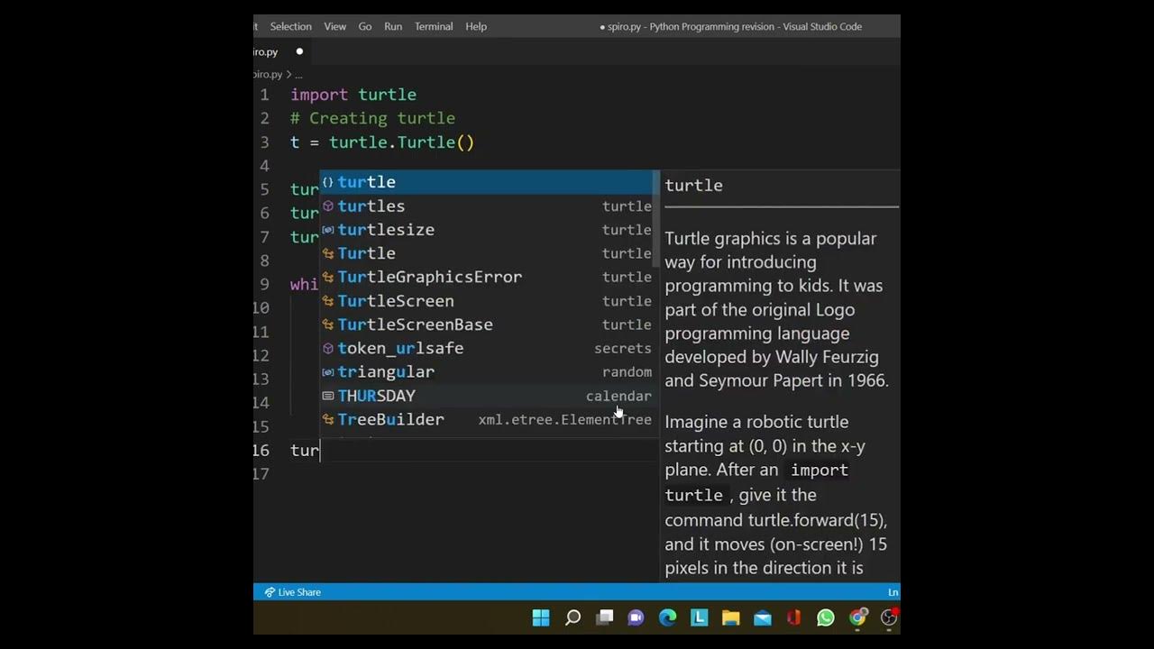
Task: Choose 'Turtle' class suggestion
Action: [490, 253]
